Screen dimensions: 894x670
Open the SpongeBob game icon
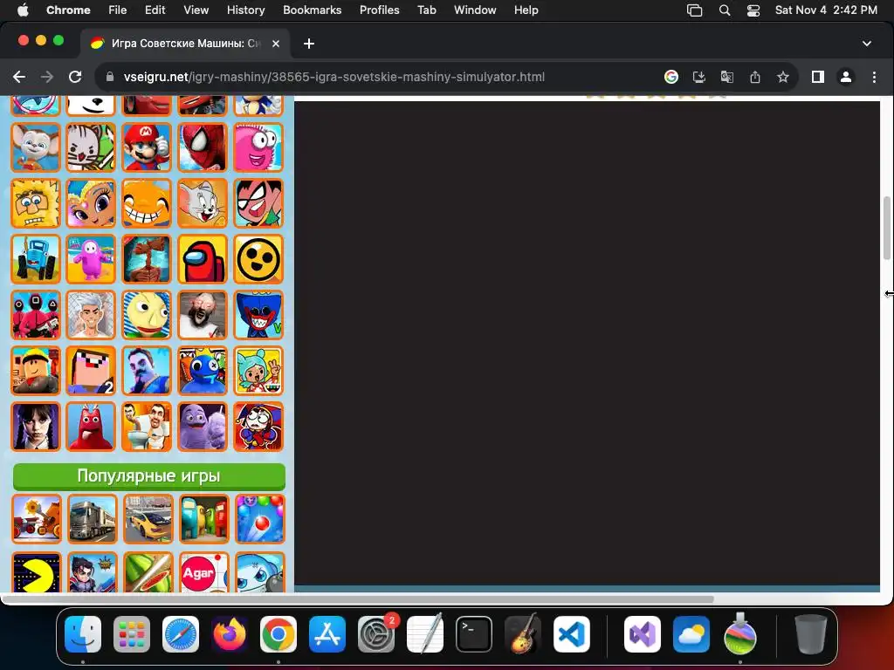pyautogui.click(x=35, y=203)
